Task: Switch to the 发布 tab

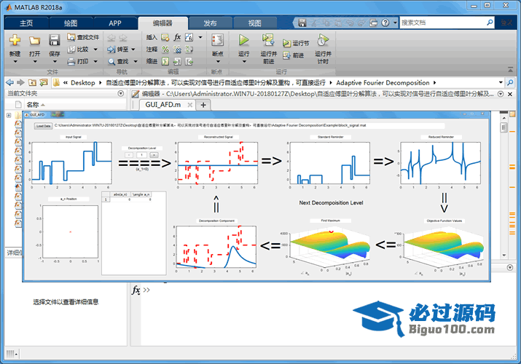Action: pyautogui.click(x=210, y=23)
